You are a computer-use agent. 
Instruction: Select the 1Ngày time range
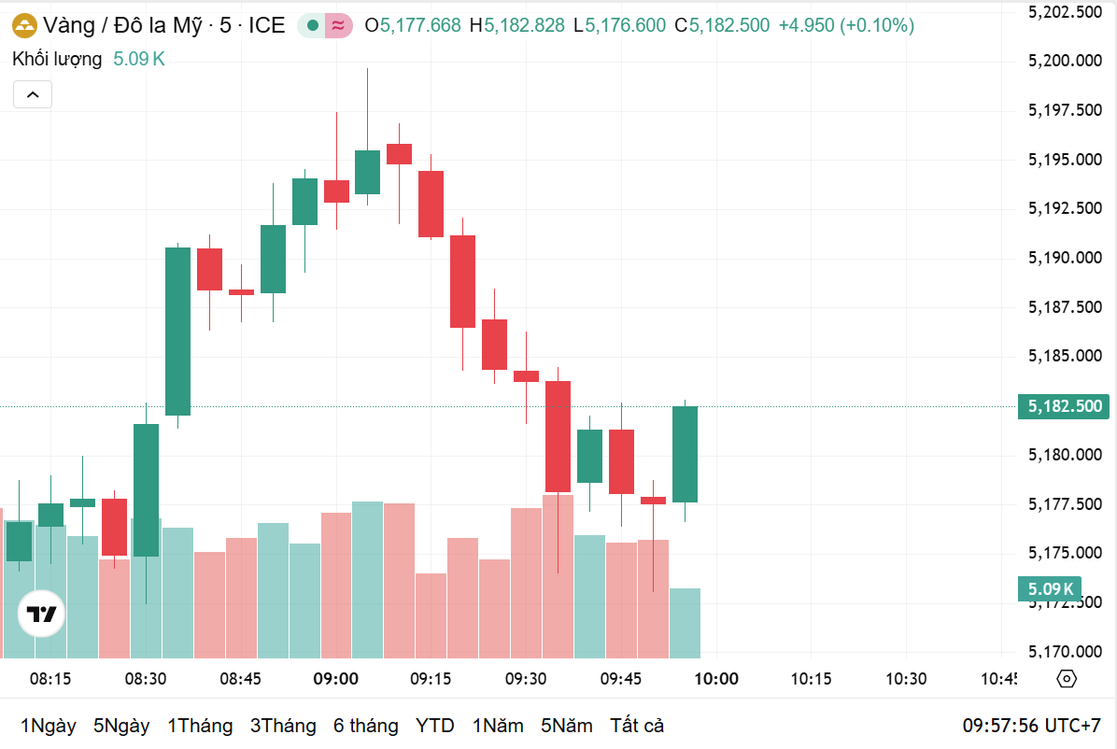[x=49, y=726]
